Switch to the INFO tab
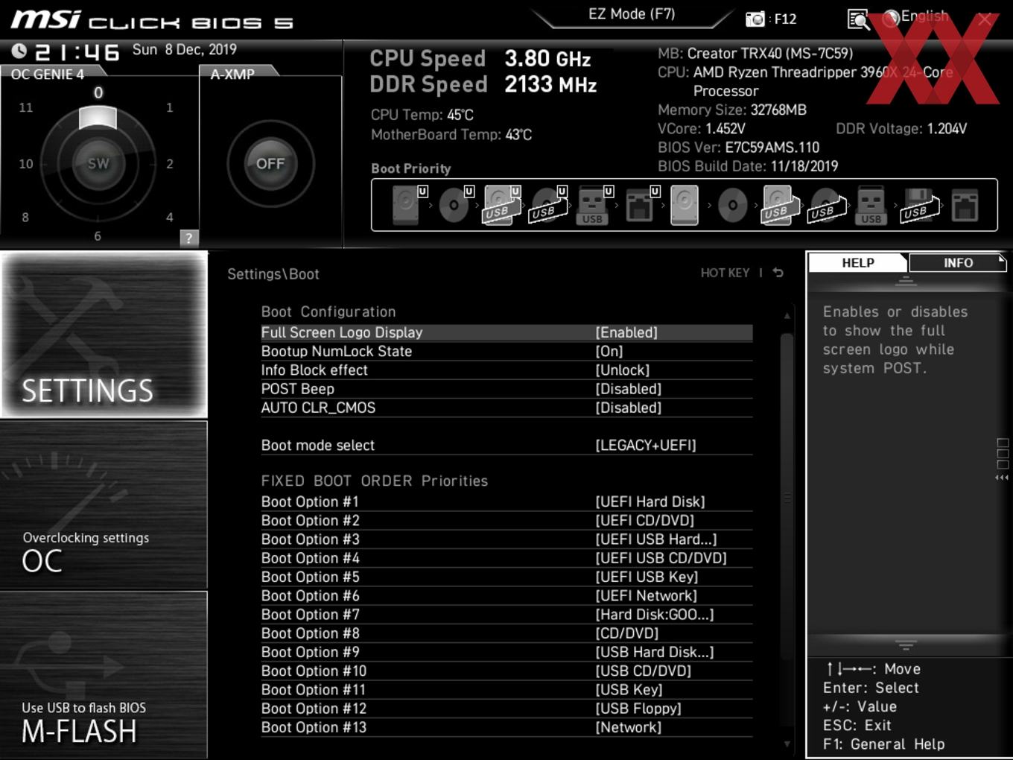Image resolution: width=1013 pixels, height=760 pixels. point(958,263)
